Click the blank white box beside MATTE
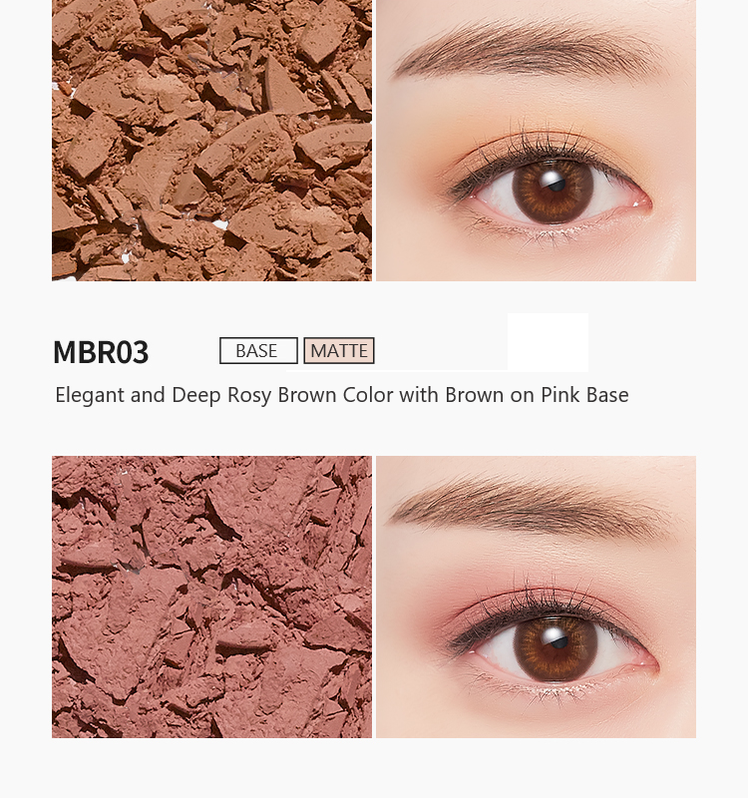The width and height of the screenshot is (748, 798). [548, 342]
